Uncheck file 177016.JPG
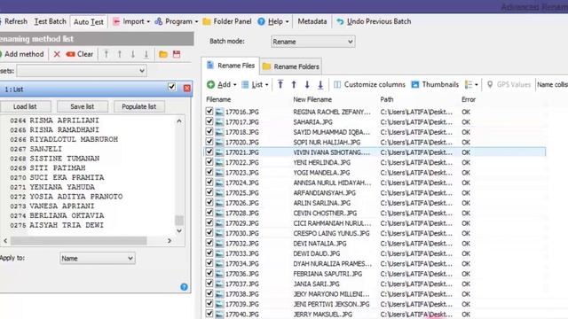Viewport: 568px width, 319px height. 209,112
